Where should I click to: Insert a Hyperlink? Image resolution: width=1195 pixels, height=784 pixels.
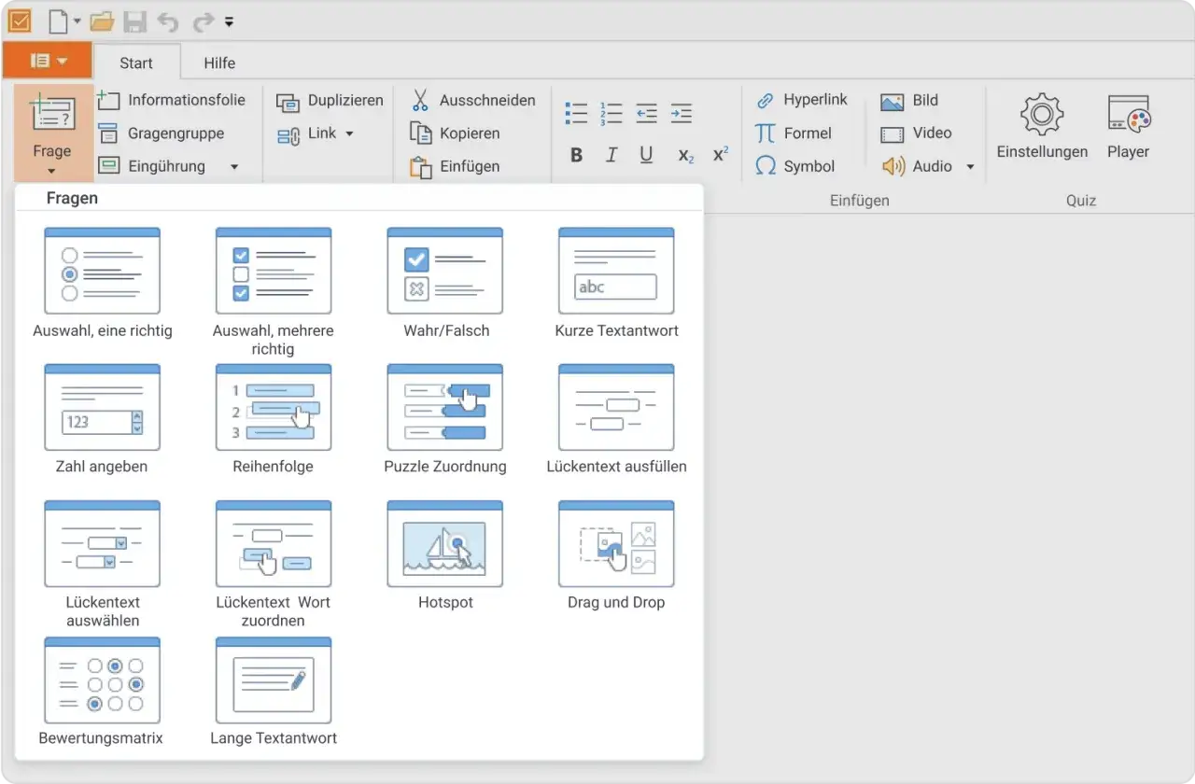click(x=802, y=100)
